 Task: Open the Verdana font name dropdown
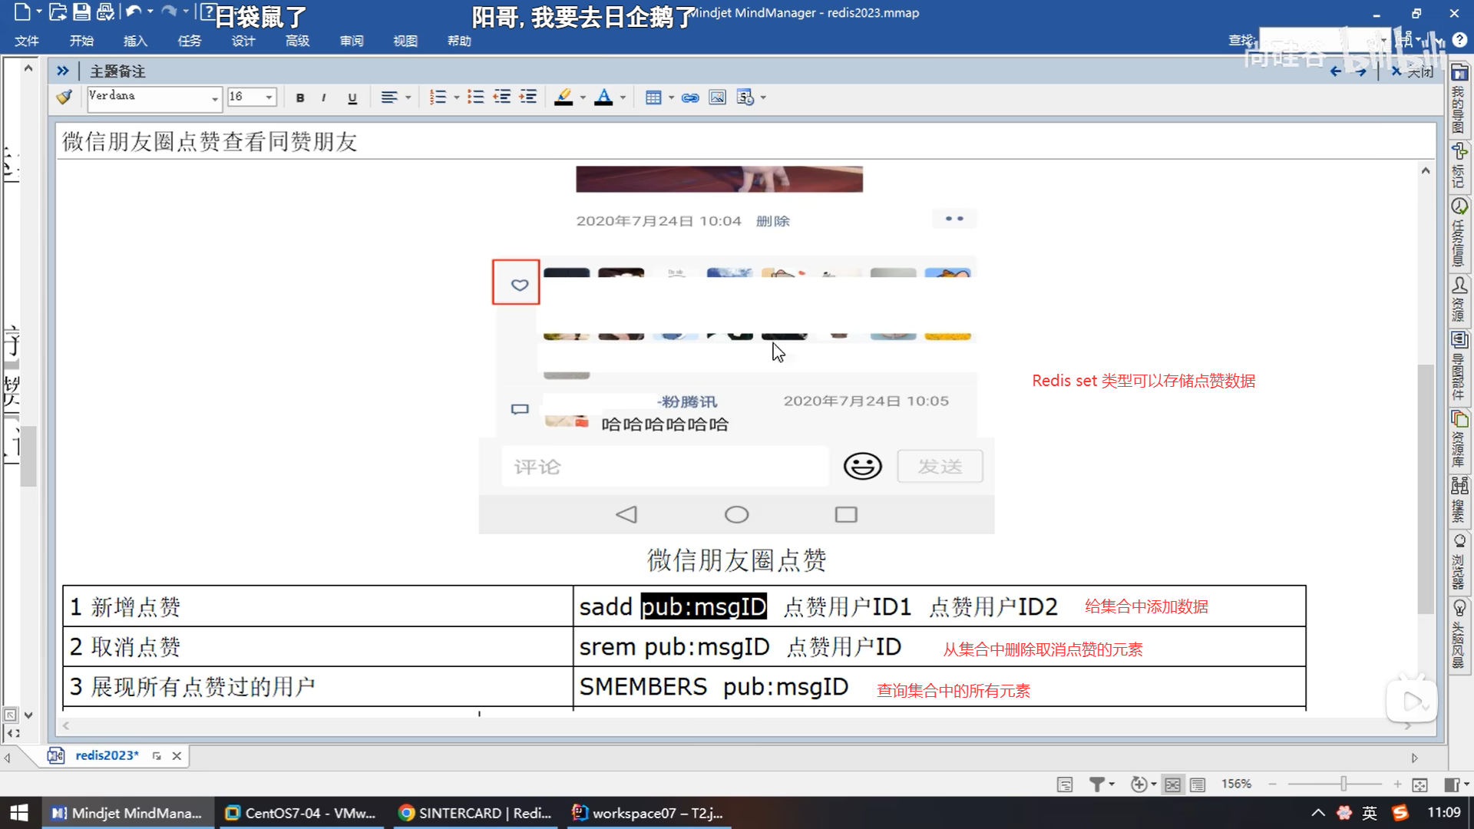click(214, 98)
